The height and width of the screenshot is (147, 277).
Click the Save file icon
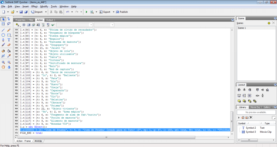pyautogui.click(x=21, y=12)
